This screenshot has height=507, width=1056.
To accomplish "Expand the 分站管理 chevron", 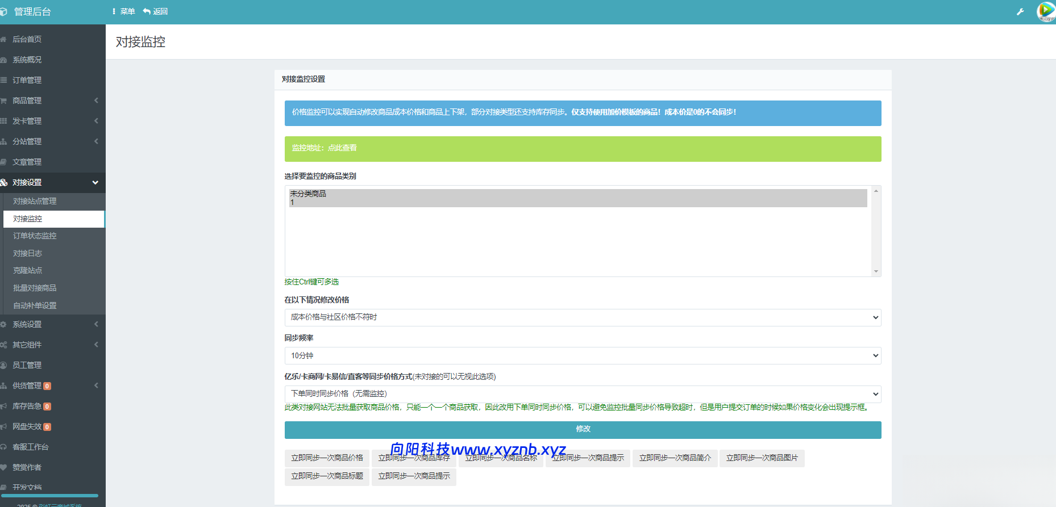I will (96, 141).
